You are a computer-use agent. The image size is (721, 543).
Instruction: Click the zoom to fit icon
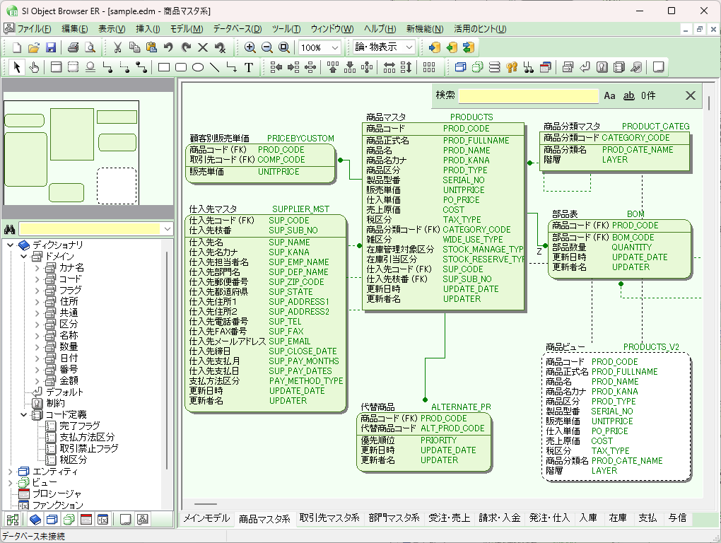tap(284, 47)
